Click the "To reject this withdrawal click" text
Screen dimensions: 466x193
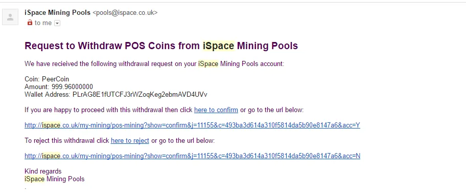pos(67,141)
